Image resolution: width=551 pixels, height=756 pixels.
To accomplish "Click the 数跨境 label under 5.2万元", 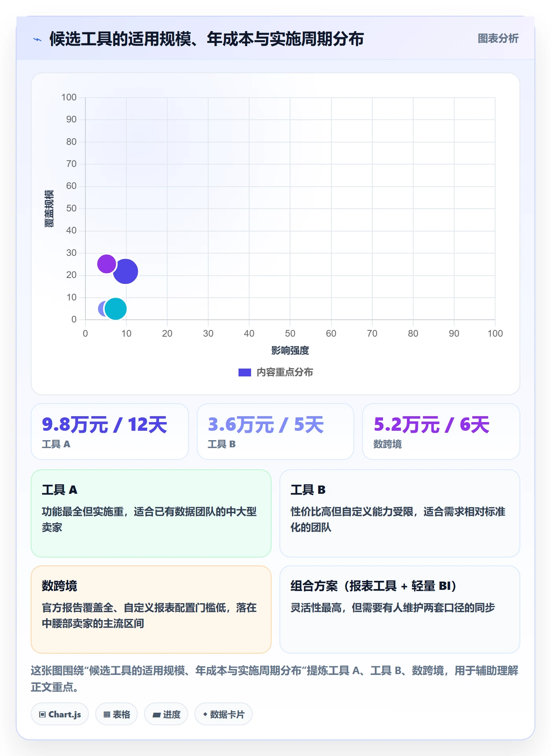I will pyautogui.click(x=388, y=444).
